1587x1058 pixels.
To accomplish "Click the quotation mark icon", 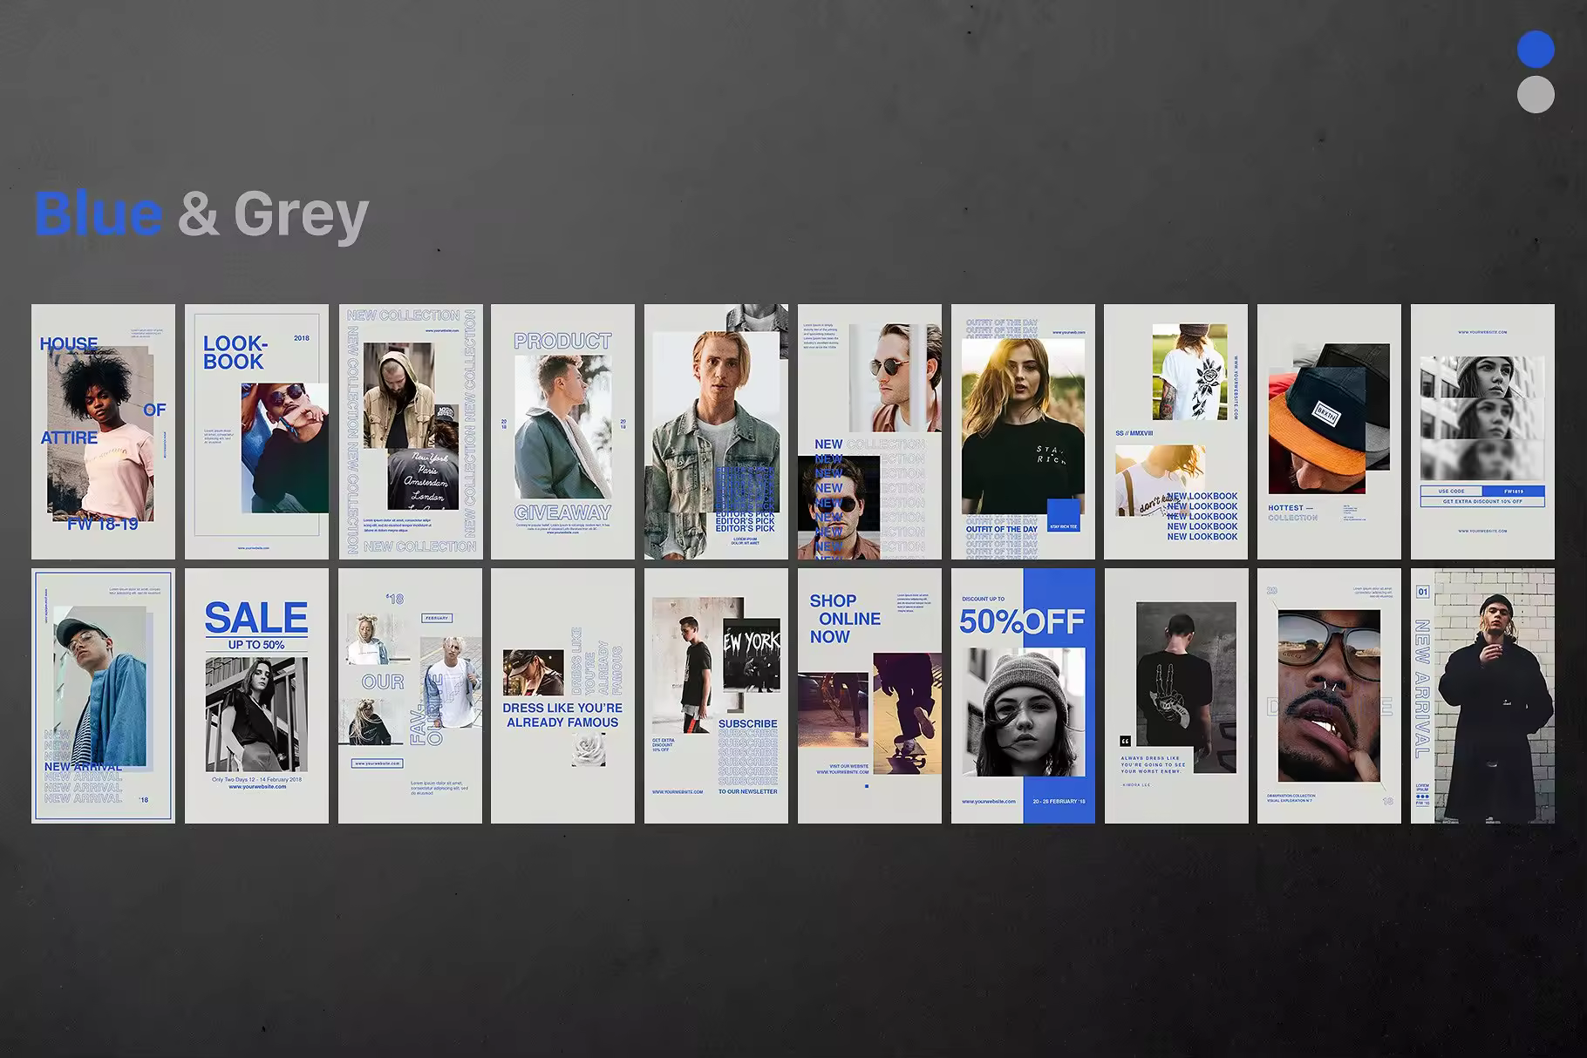I will click(1125, 741).
